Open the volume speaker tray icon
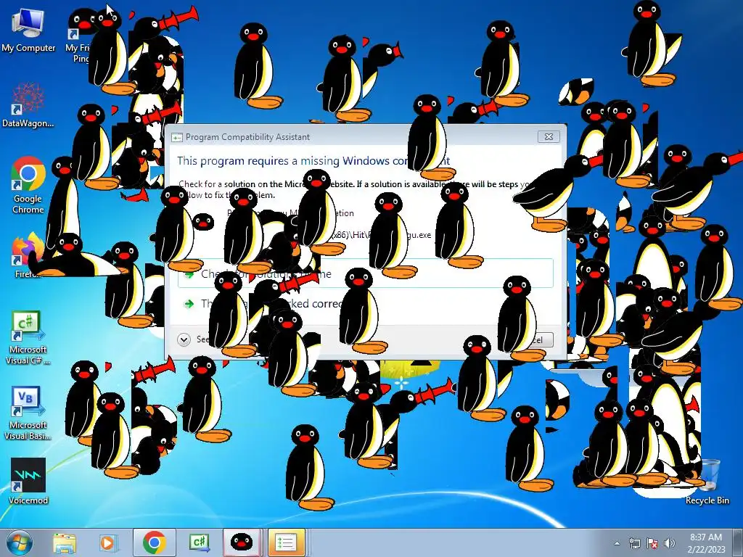 [x=670, y=543]
